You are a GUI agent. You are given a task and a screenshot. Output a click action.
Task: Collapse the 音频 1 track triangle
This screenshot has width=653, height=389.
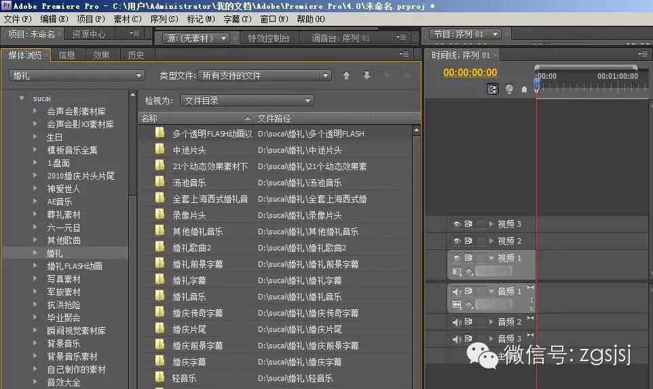(491, 291)
